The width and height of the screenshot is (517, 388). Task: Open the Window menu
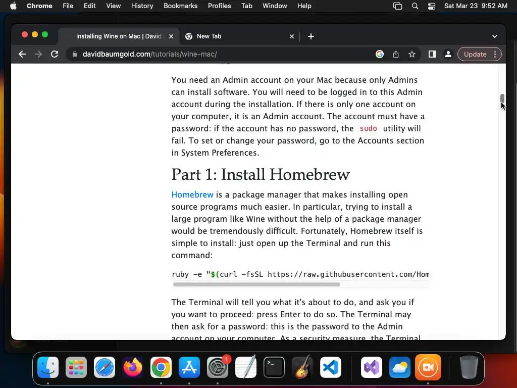[x=275, y=6]
